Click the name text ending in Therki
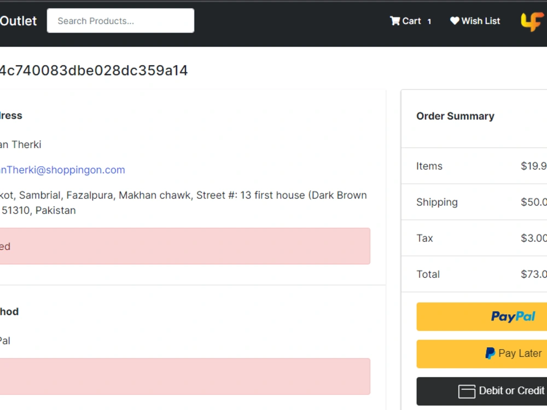The height and width of the screenshot is (410, 547). [21, 145]
